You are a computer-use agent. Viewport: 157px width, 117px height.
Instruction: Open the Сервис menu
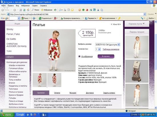tap(35, 6)
